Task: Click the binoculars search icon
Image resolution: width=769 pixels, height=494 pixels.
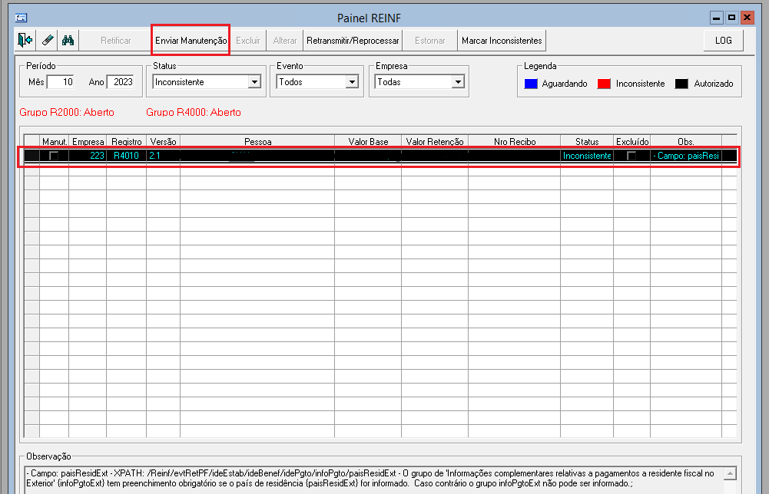Action: click(68, 40)
